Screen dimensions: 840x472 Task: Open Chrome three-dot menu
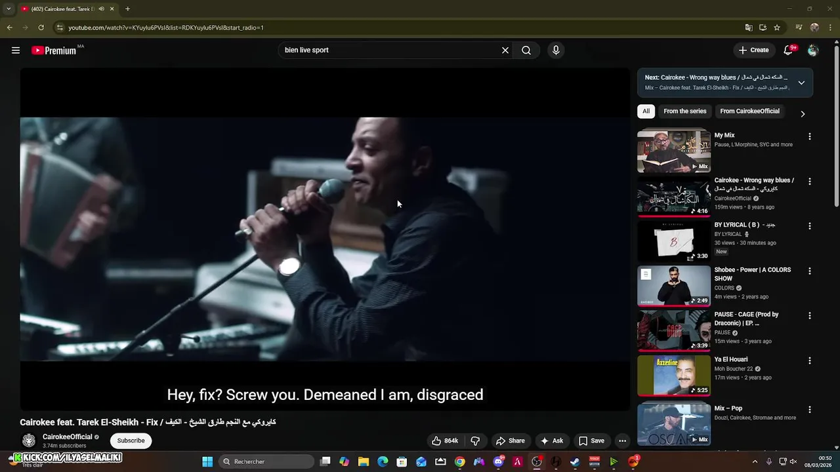(x=830, y=28)
